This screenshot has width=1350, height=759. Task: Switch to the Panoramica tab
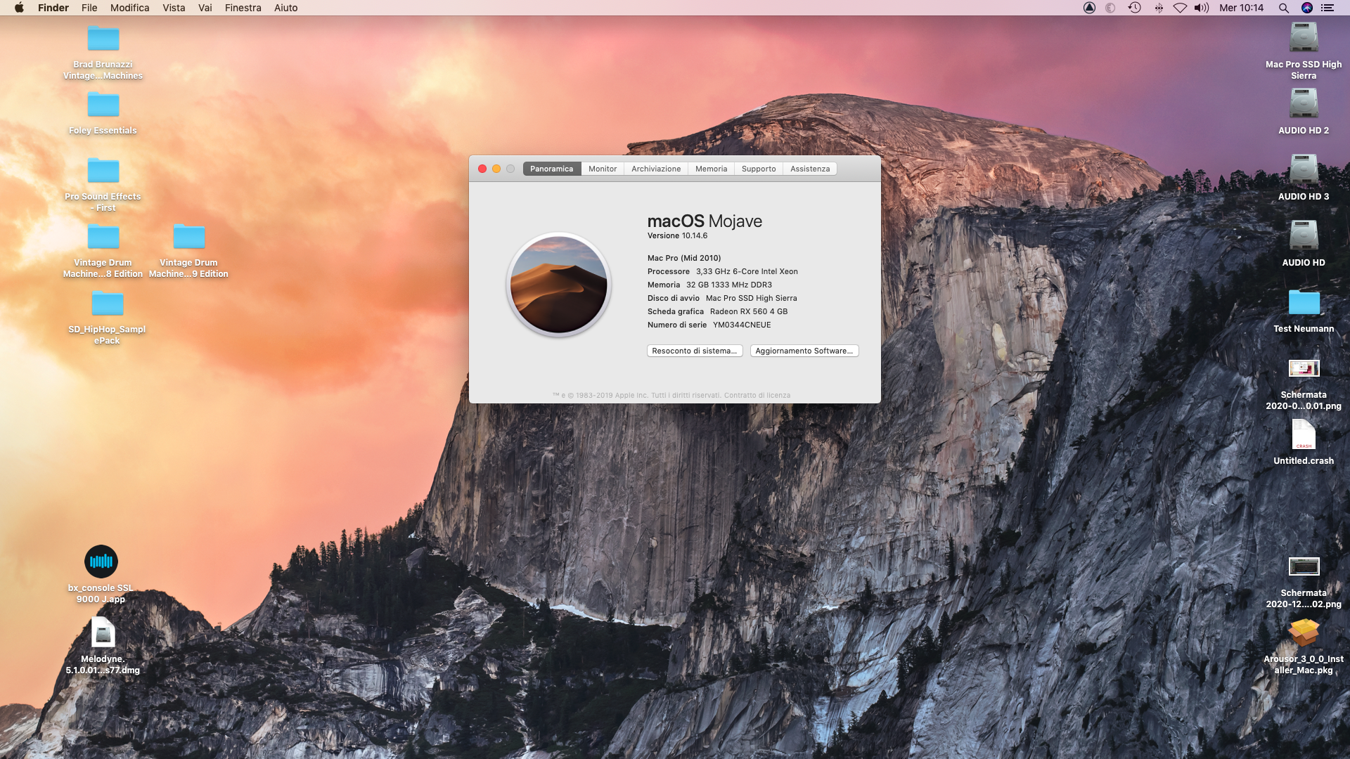[x=552, y=169]
